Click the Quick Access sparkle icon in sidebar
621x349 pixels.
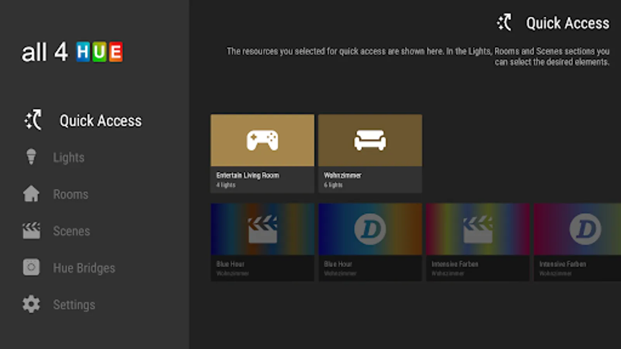(33, 120)
